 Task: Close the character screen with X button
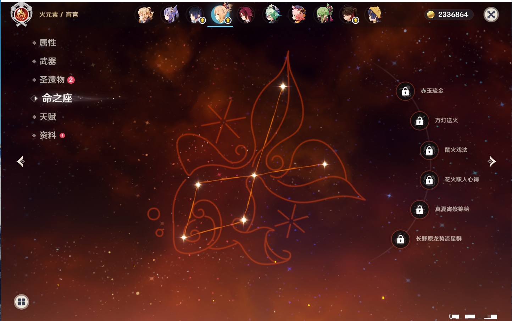[491, 15]
